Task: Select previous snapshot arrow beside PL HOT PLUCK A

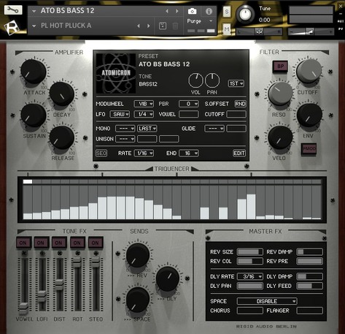Action: (139, 26)
